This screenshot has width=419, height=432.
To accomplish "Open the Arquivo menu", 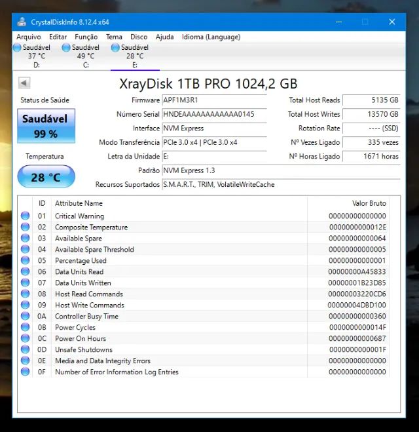I will point(29,37).
